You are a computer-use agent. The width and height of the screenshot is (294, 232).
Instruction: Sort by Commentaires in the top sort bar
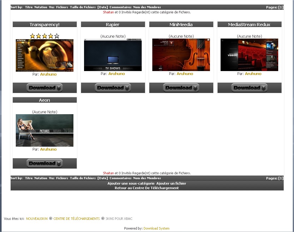click(120, 7)
